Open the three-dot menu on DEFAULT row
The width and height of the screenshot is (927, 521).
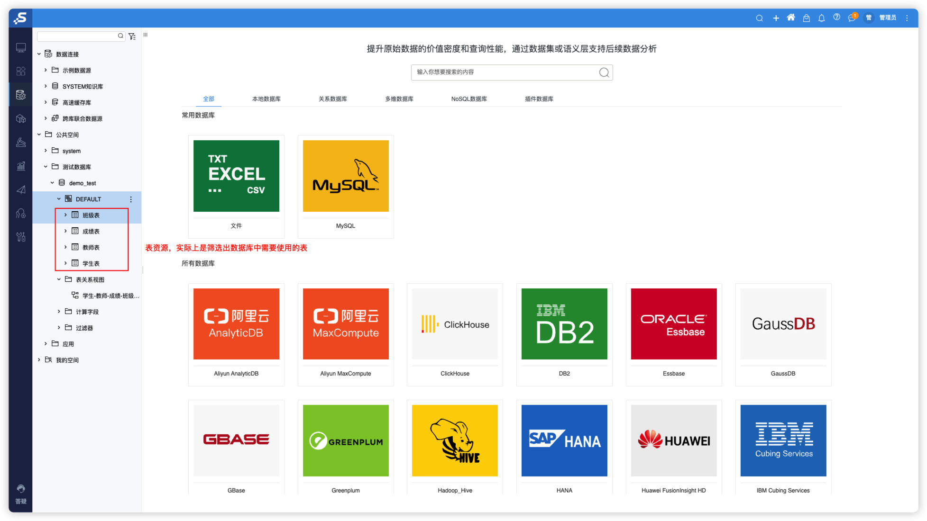[x=131, y=199]
